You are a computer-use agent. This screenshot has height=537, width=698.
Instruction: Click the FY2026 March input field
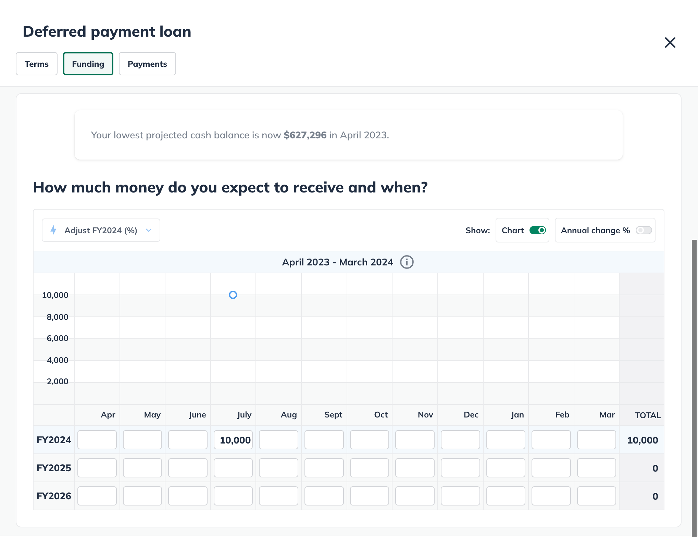pyautogui.click(x=596, y=496)
